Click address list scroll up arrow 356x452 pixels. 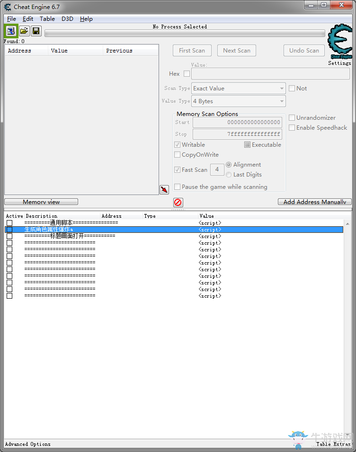pyautogui.click(x=347, y=224)
